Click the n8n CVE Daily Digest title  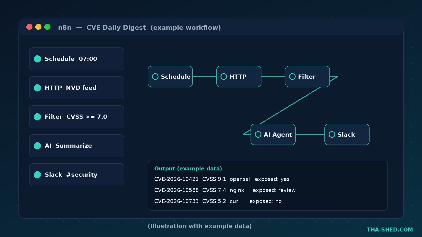tap(140, 28)
